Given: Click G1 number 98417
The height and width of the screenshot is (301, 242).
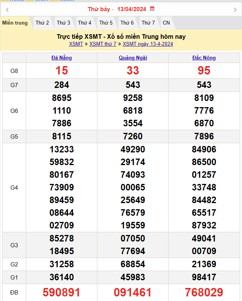Looking at the screenshot, I should [204, 277].
